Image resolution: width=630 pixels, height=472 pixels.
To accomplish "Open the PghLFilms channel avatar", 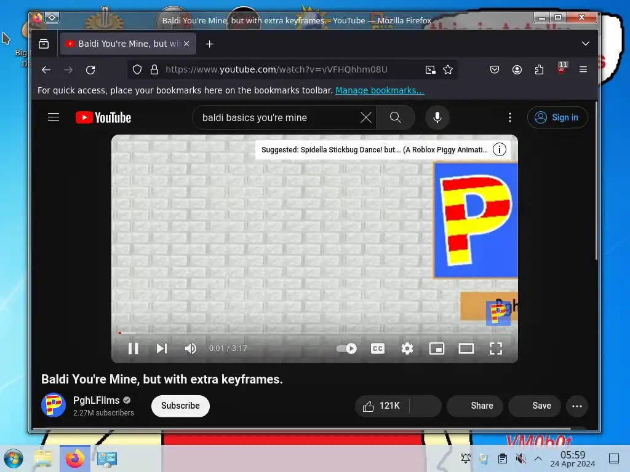I will click(54, 406).
